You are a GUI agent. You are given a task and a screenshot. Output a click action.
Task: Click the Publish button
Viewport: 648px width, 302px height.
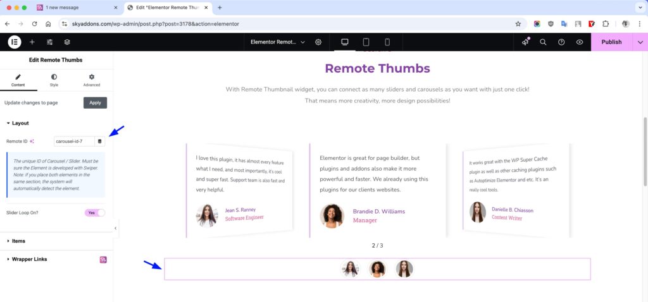612,42
